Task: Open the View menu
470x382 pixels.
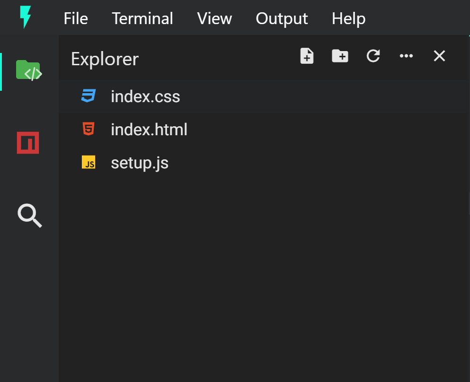Action: (214, 18)
